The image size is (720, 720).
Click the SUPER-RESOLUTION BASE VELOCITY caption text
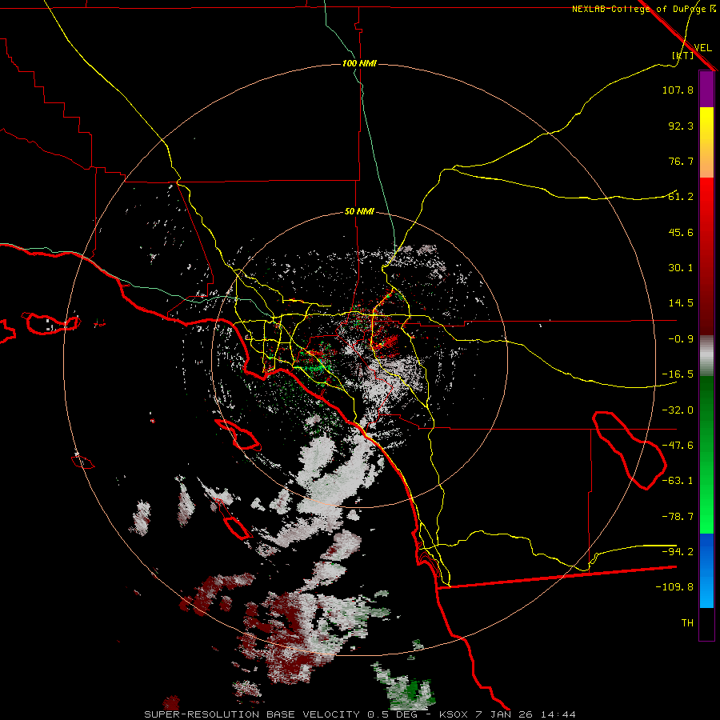253,714
